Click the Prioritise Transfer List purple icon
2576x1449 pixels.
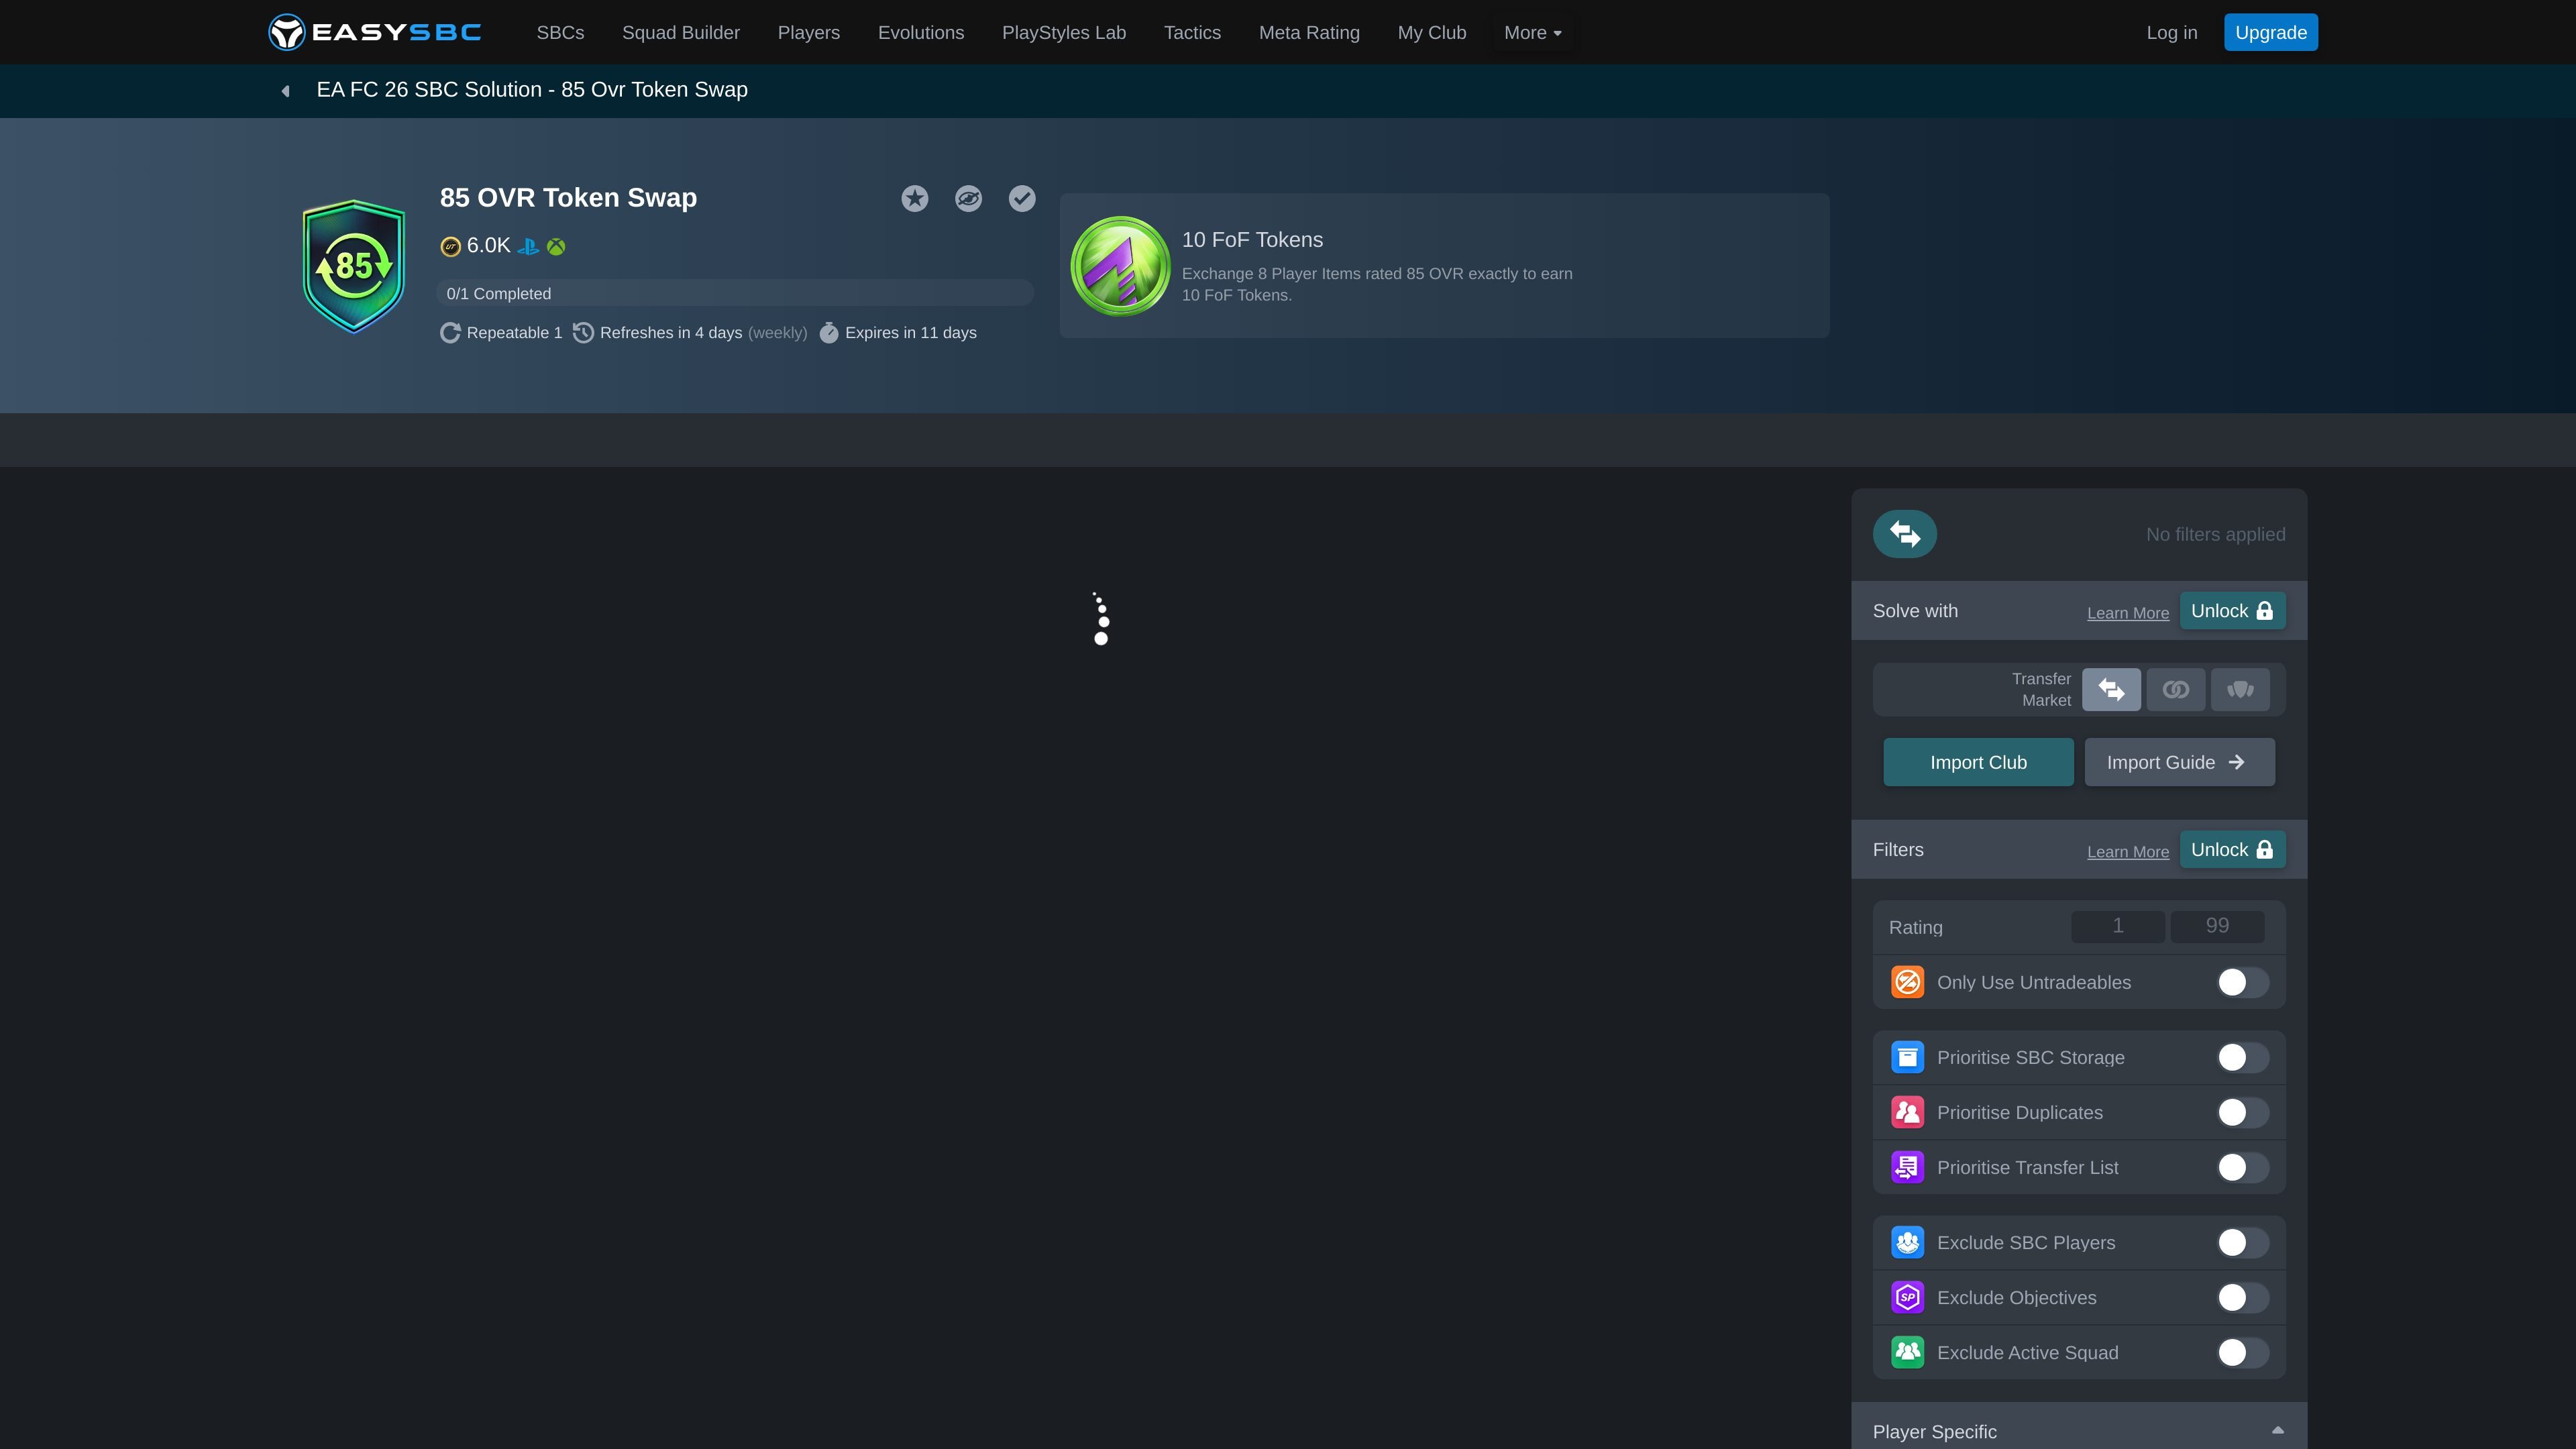click(x=1907, y=1167)
